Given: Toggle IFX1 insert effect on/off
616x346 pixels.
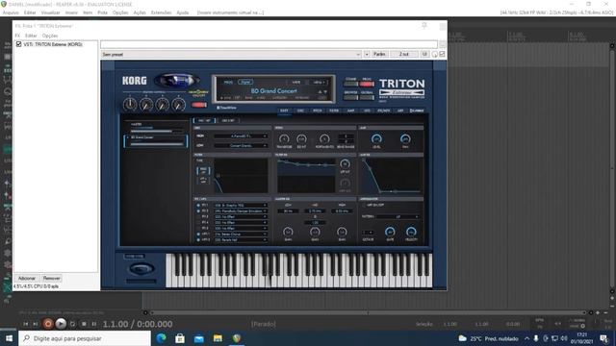Looking at the screenshot, I should [x=198, y=205].
